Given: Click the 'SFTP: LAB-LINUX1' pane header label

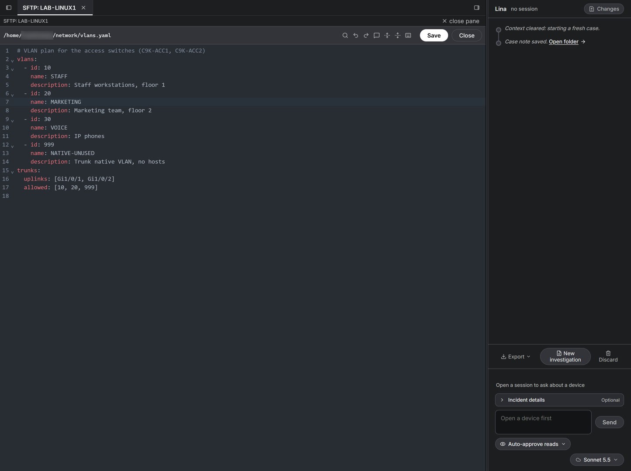Looking at the screenshot, I should [x=26, y=21].
